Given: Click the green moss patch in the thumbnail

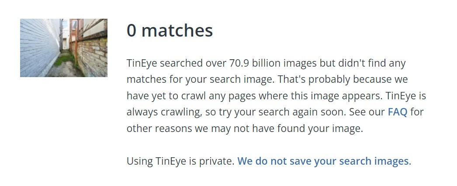Looking at the screenshot, I should pyautogui.click(x=63, y=60).
